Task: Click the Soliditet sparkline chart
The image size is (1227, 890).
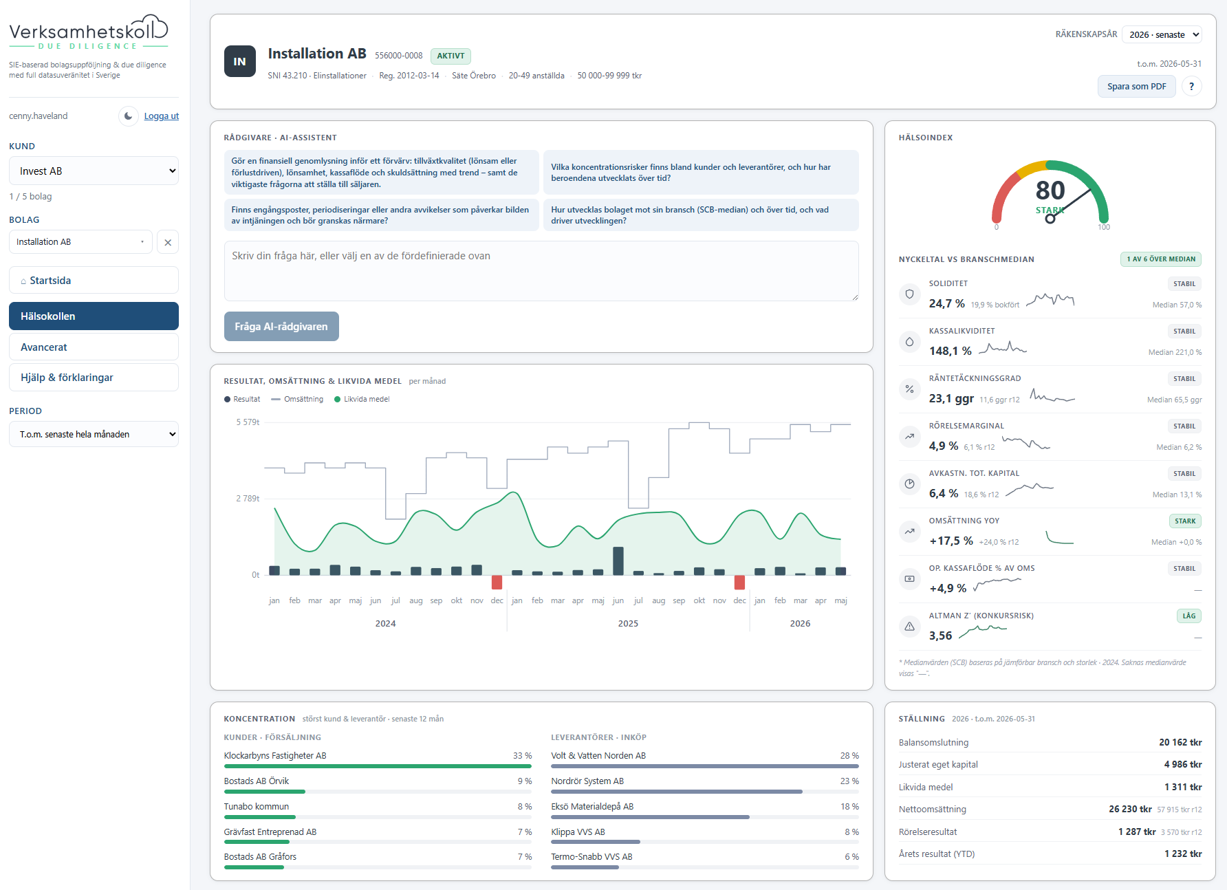Action: (x=1050, y=300)
